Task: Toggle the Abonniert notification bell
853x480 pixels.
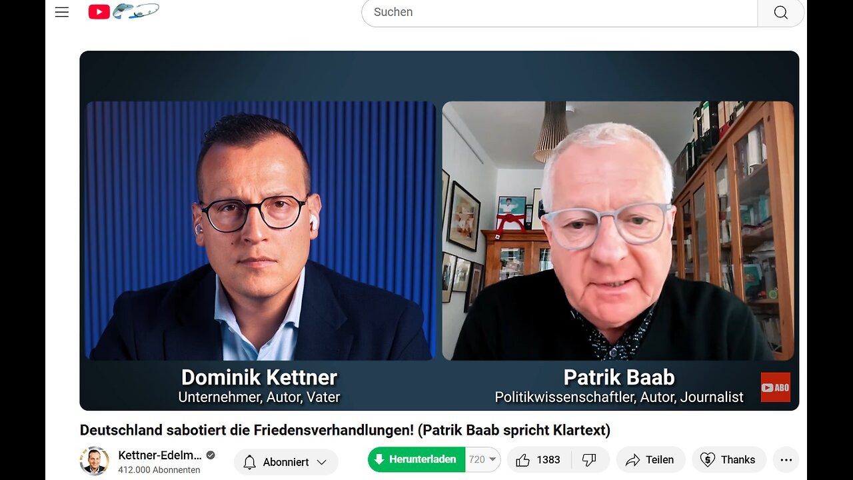Action: pos(250,462)
